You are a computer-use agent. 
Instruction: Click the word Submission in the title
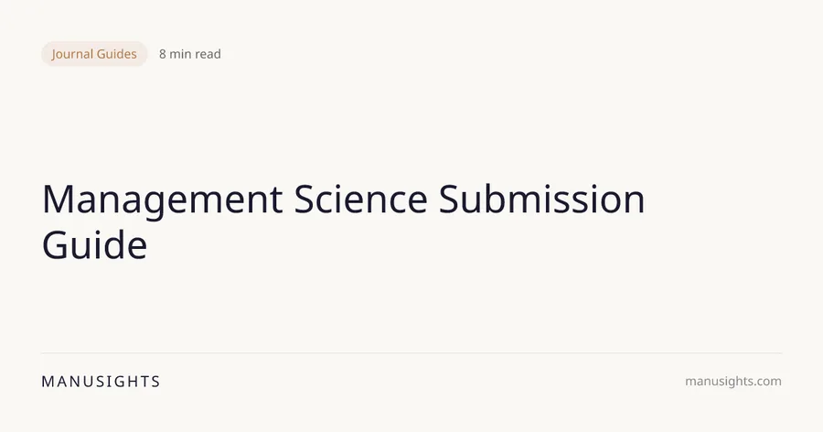pos(541,200)
